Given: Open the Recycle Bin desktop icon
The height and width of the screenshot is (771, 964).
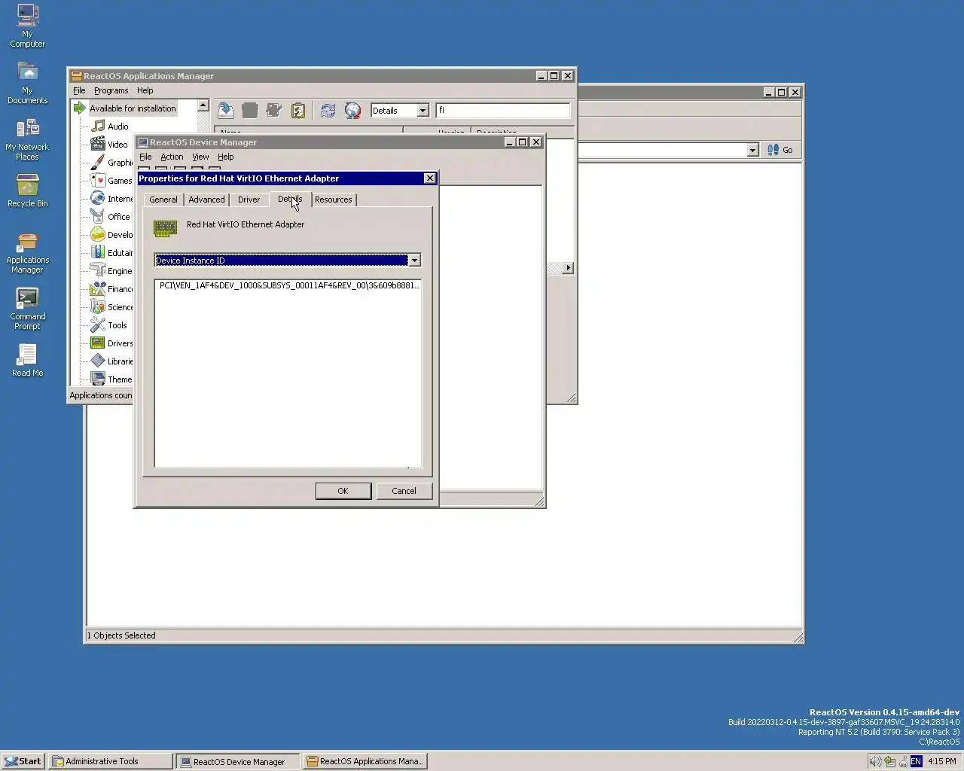Looking at the screenshot, I should click(x=27, y=191).
